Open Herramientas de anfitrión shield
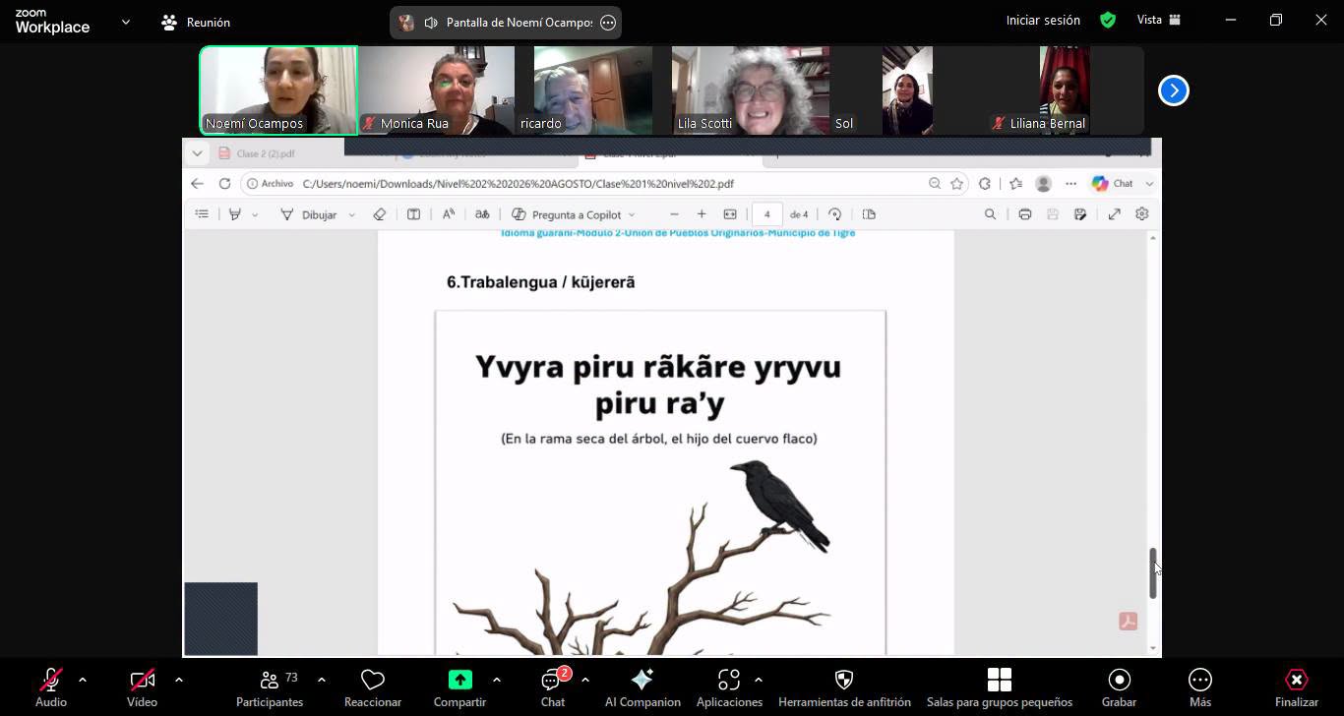The image size is (1344, 716). click(x=844, y=680)
